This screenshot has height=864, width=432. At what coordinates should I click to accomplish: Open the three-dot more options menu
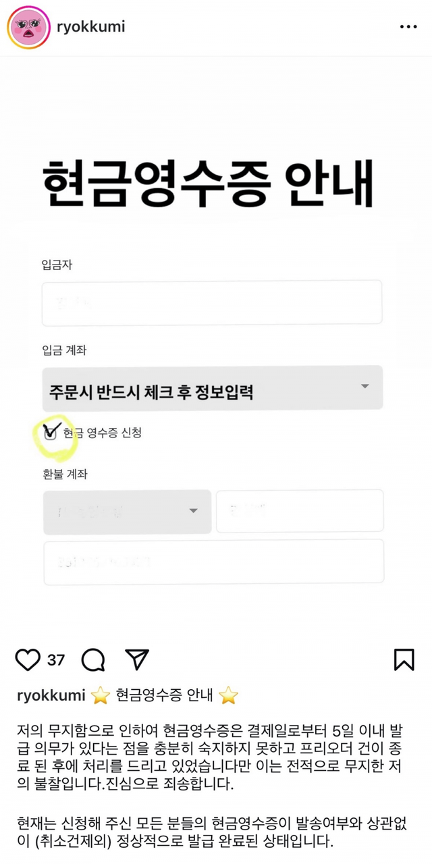(x=408, y=27)
